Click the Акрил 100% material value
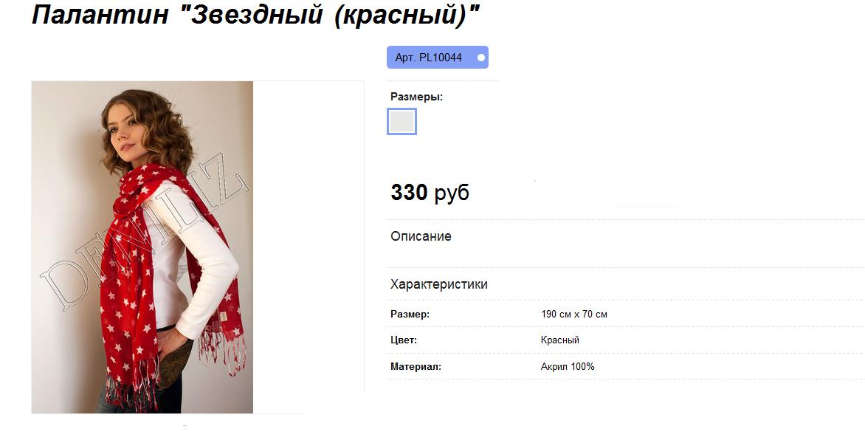This screenshot has height=443, width=865. [x=568, y=367]
